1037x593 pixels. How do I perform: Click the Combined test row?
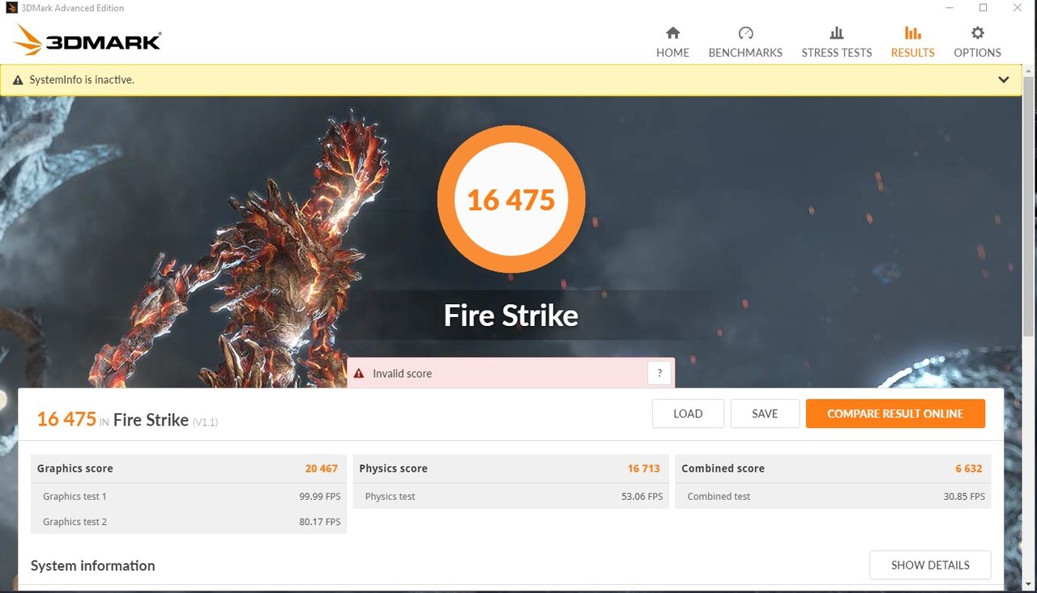[834, 496]
